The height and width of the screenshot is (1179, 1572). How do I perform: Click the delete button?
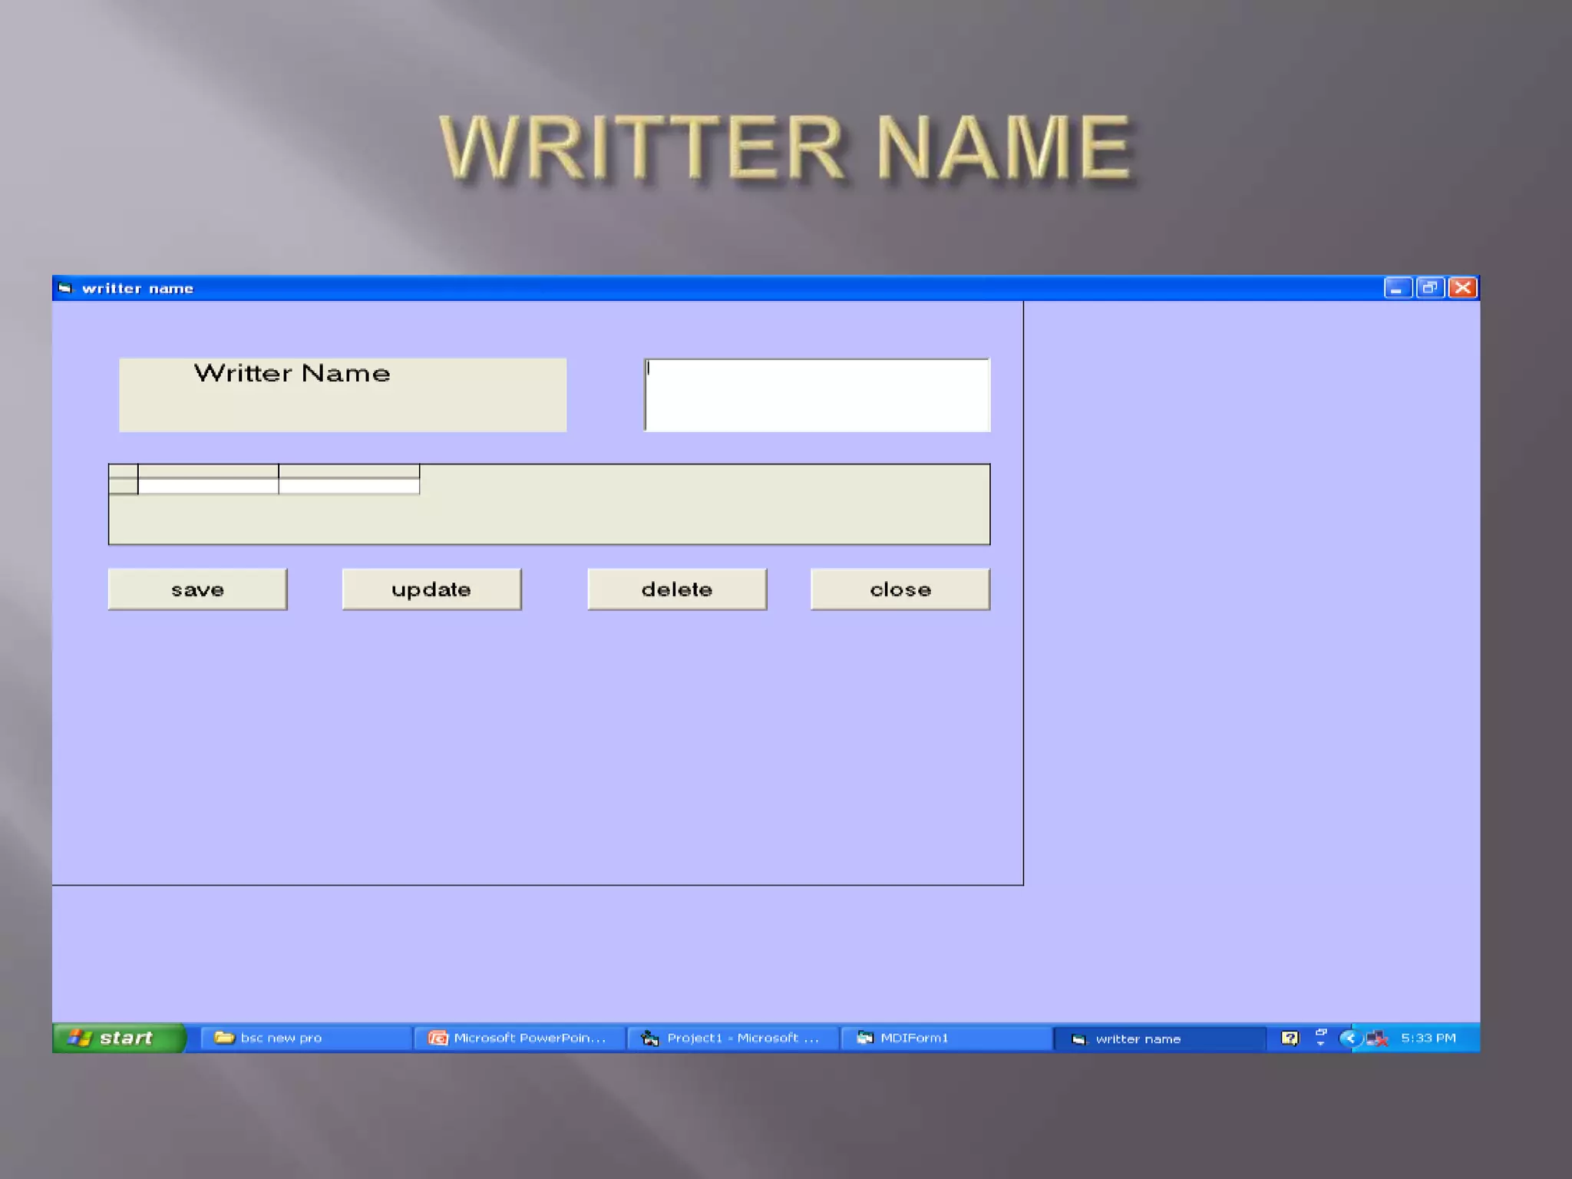676,589
